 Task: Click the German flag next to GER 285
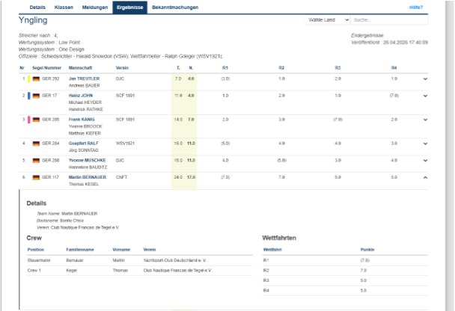click(36, 120)
